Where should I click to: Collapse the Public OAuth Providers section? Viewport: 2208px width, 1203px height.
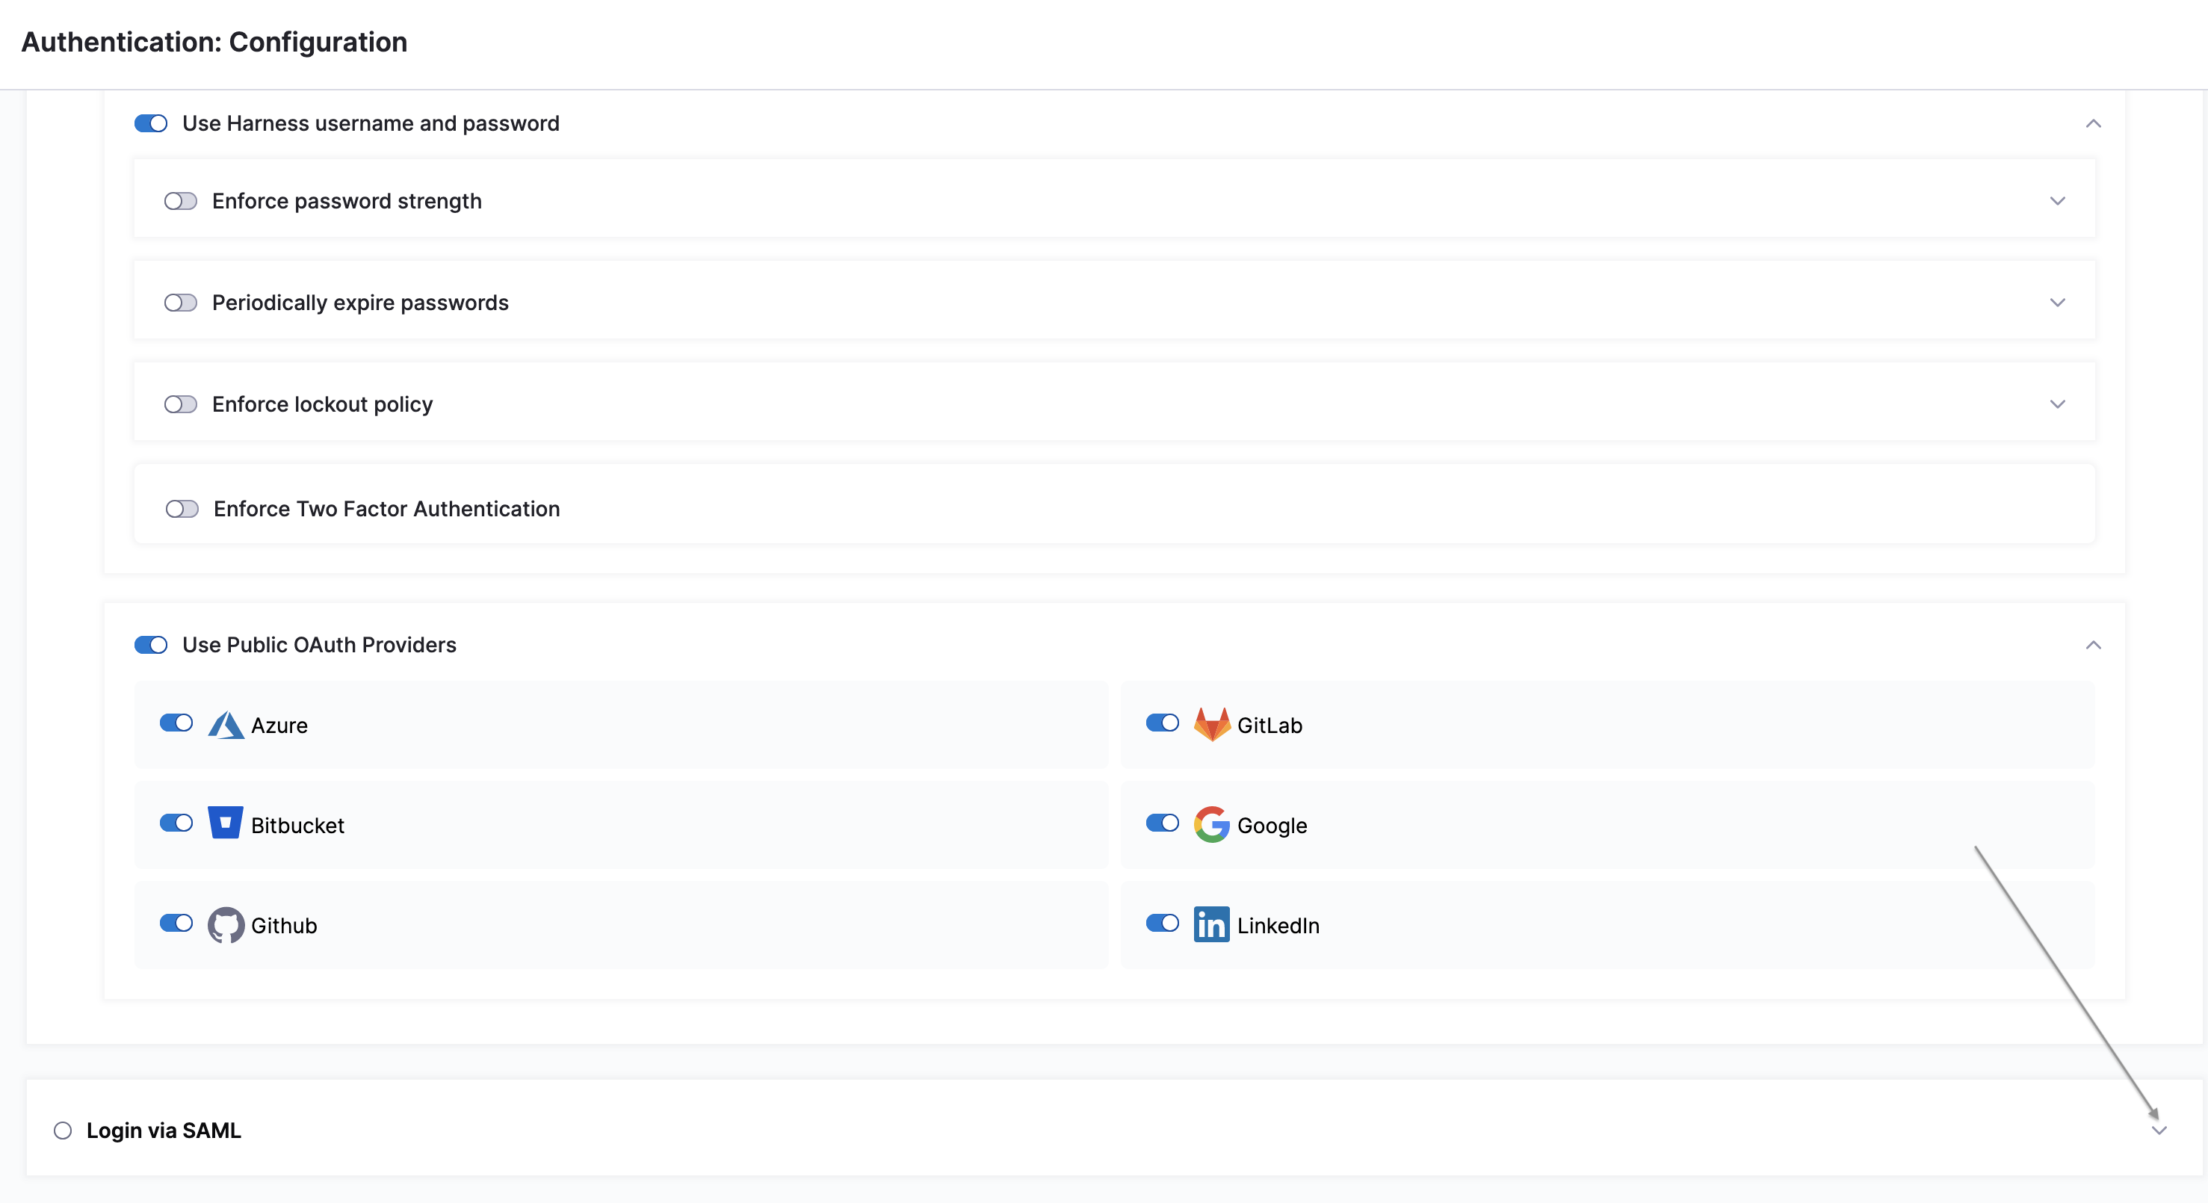[x=2093, y=645]
